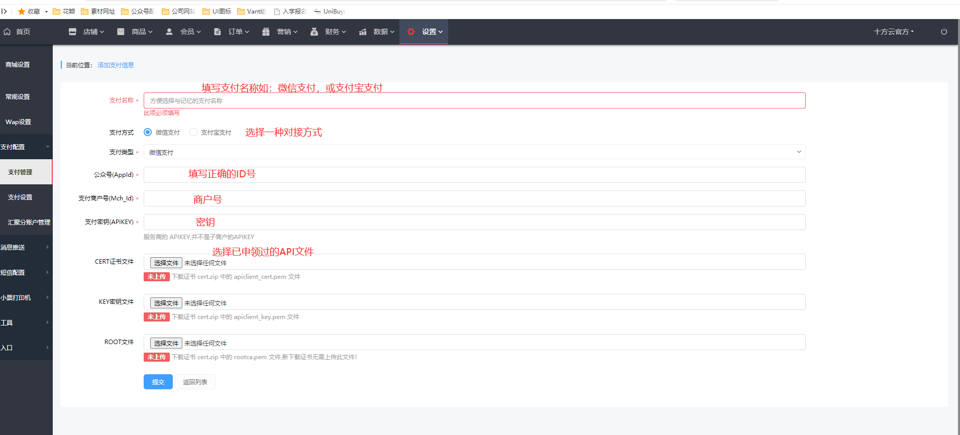Click the home icon beside 首页
Viewport: 960px width, 435px height.
pyautogui.click(x=7, y=32)
